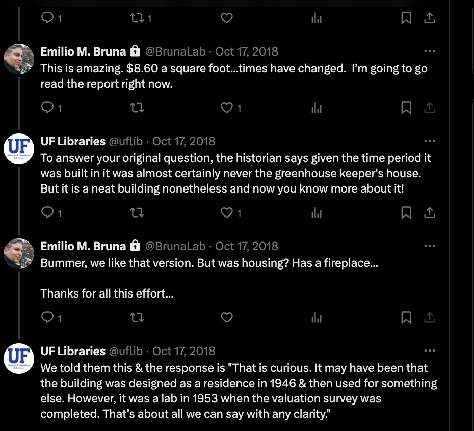Reply to the "Thanks for all this effort" tweet
The width and height of the screenshot is (474, 431).
[x=47, y=317]
